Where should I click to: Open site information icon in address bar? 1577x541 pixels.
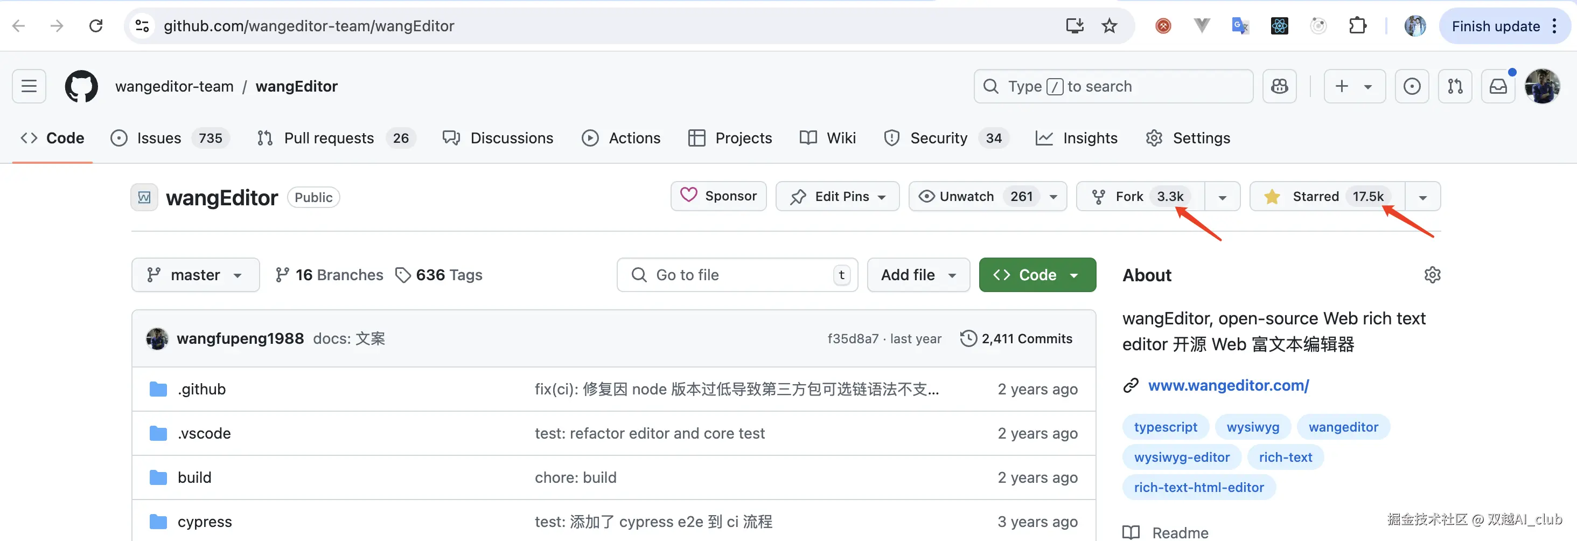142,26
